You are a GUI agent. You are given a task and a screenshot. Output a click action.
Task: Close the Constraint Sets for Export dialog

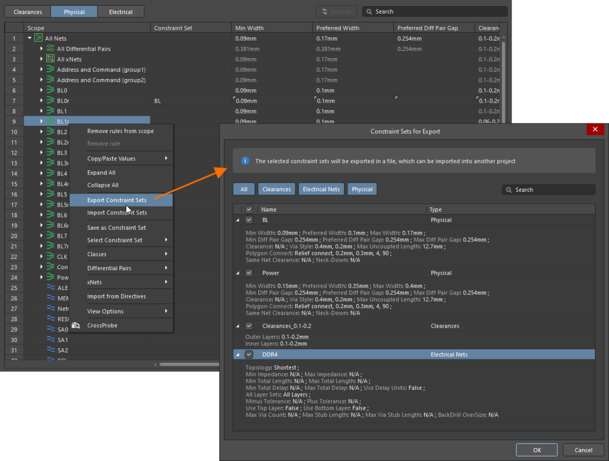tap(595, 129)
